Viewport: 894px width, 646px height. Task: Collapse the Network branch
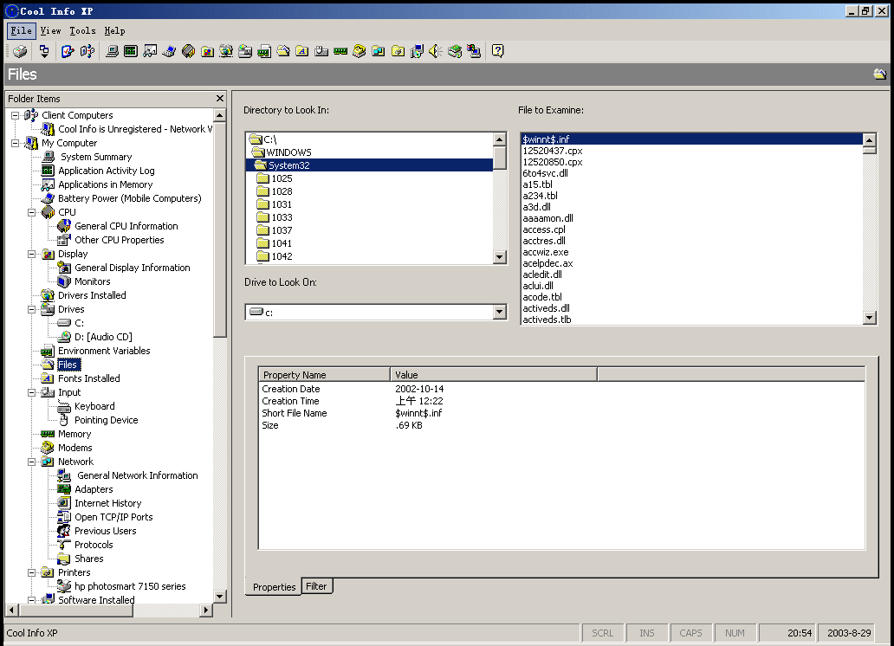click(x=32, y=462)
